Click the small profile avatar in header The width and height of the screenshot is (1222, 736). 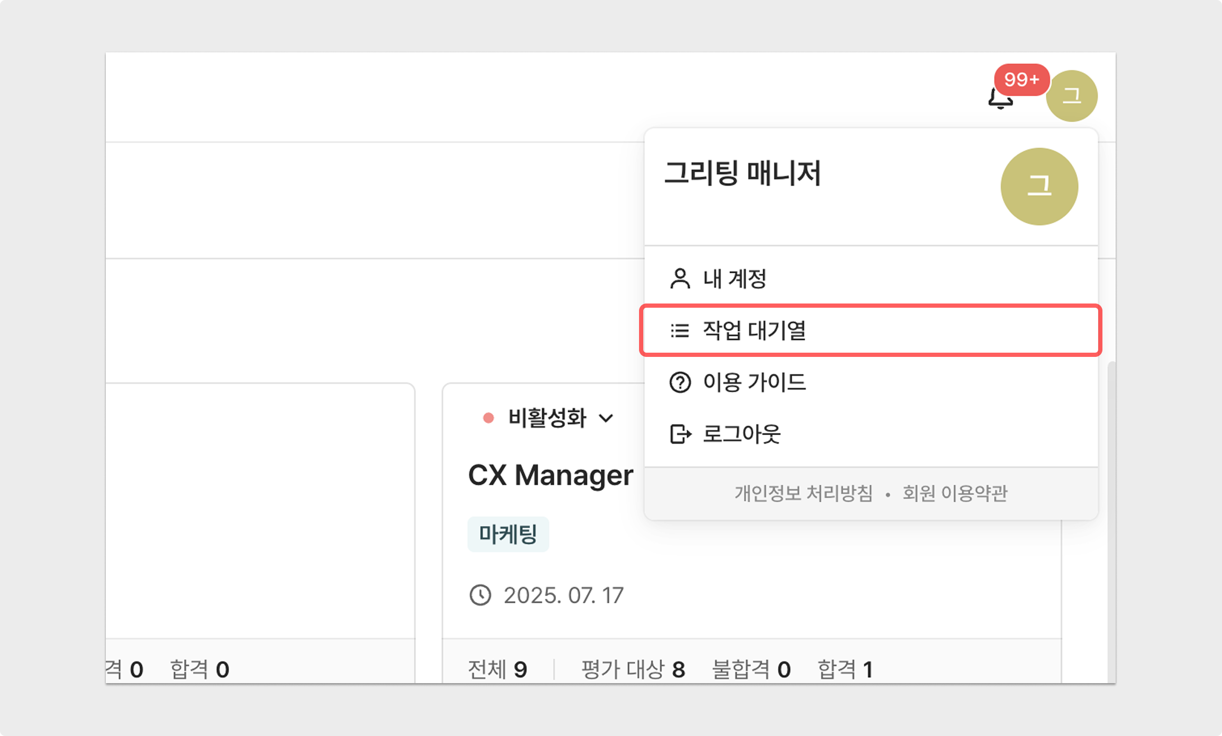point(1072,96)
